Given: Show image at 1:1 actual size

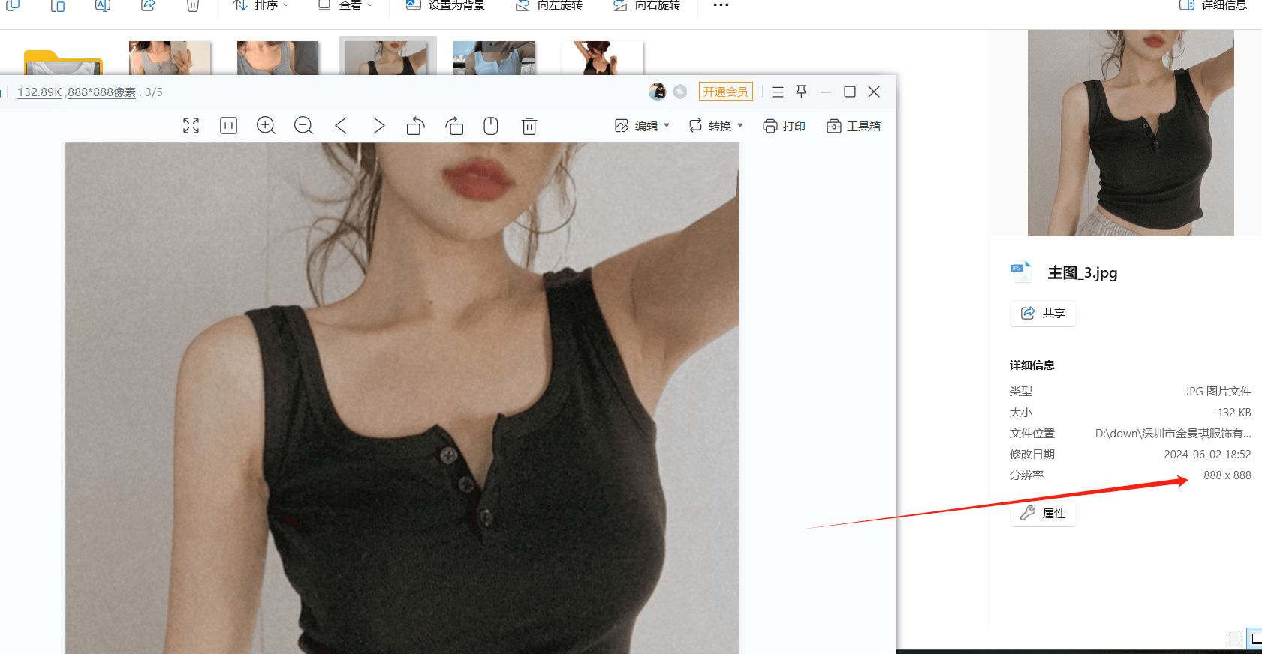Looking at the screenshot, I should [x=229, y=126].
